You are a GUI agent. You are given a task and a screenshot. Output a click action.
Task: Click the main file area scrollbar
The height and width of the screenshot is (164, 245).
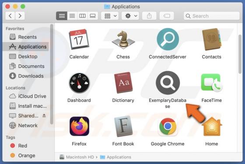tap(240, 54)
